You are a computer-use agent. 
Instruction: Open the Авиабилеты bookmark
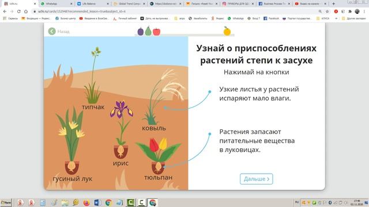click(x=198, y=18)
